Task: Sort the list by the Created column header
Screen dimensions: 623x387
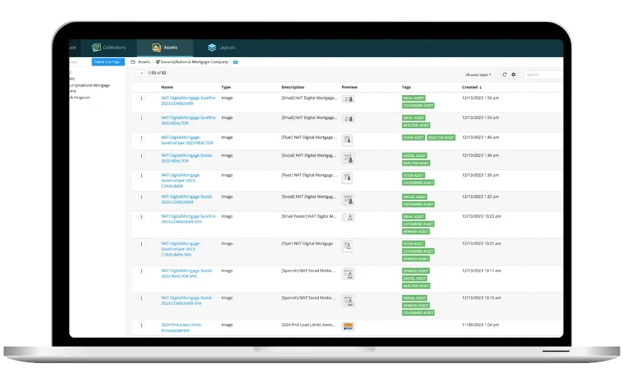Action: [472, 87]
